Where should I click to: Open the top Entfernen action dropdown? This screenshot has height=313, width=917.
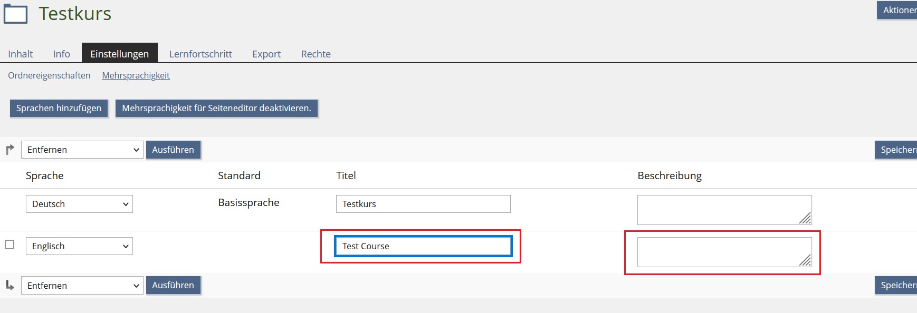pyautogui.click(x=82, y=150)
